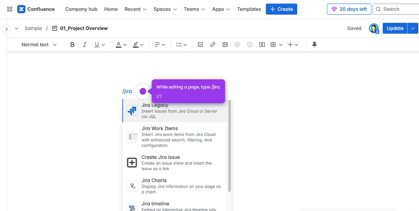The image size is (419, 211).
Task: Open the bullet list options
Action: point(181,44)
